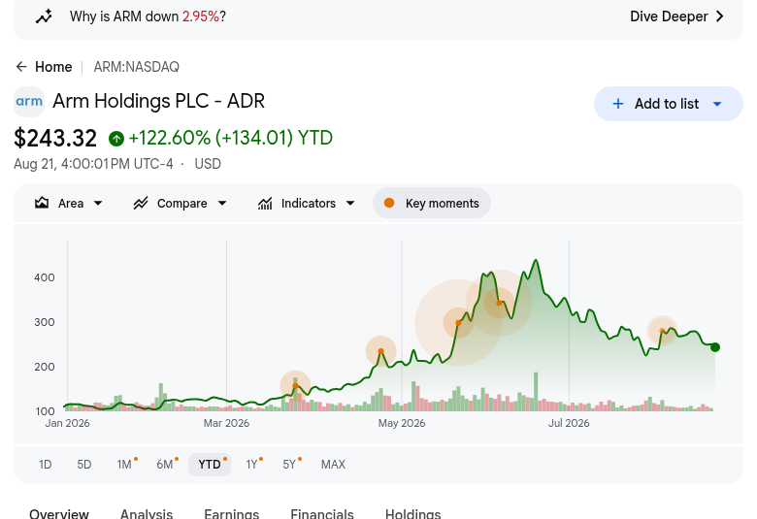Click the orange Key moments dot icon
757x519 pixels.
coord(389,204)
